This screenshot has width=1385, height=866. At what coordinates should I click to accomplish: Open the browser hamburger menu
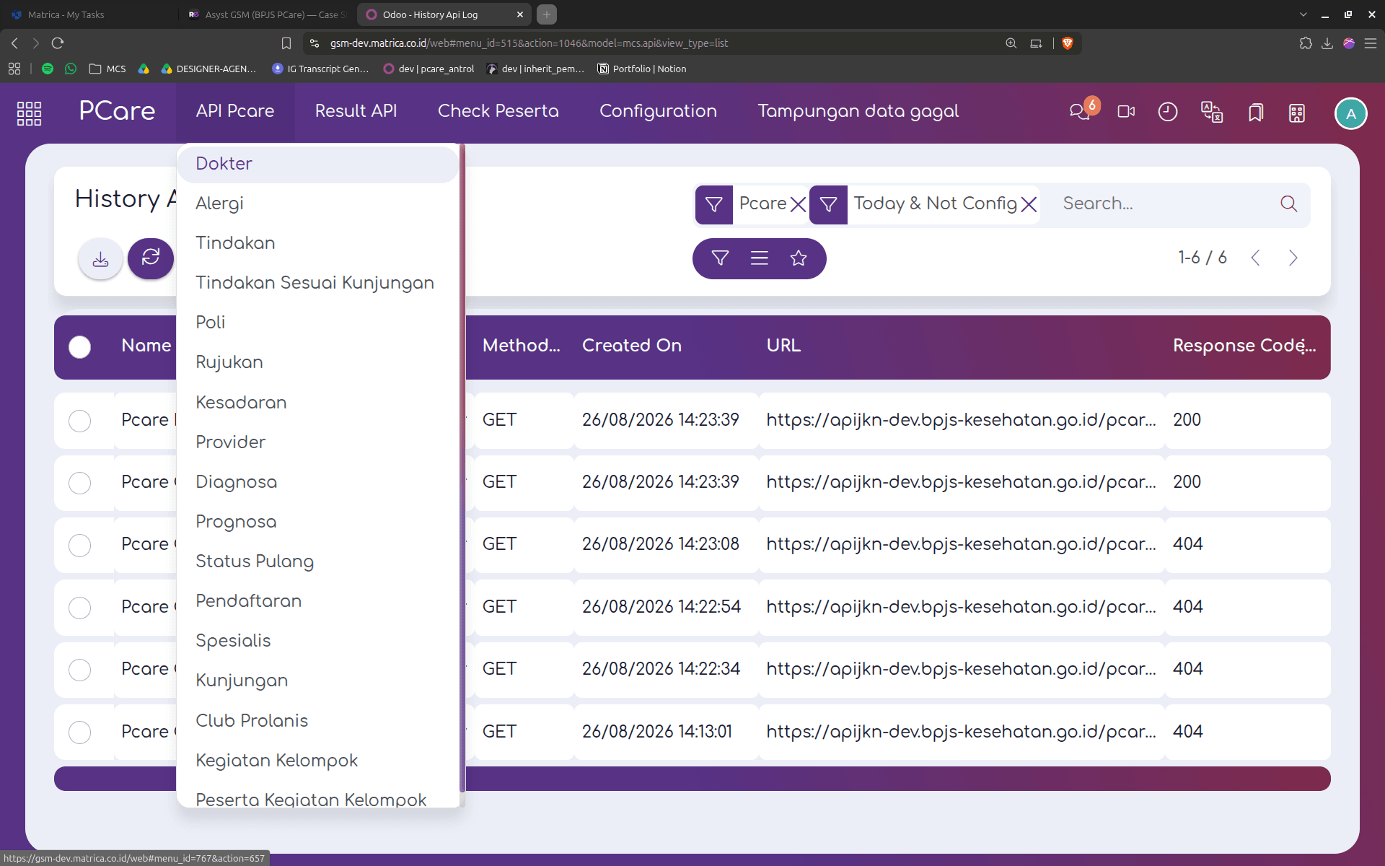(x=1371, y=43)
